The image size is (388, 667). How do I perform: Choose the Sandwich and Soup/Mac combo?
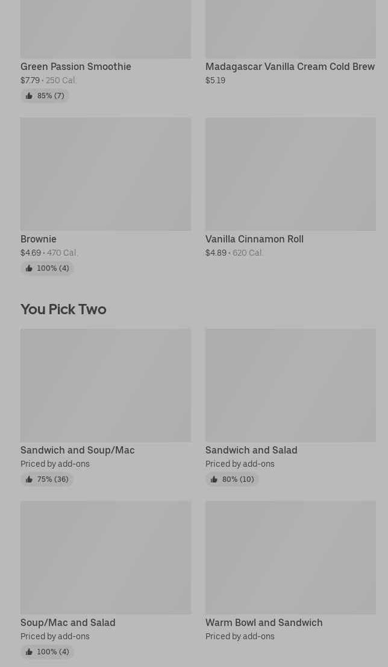pos(77,450)
